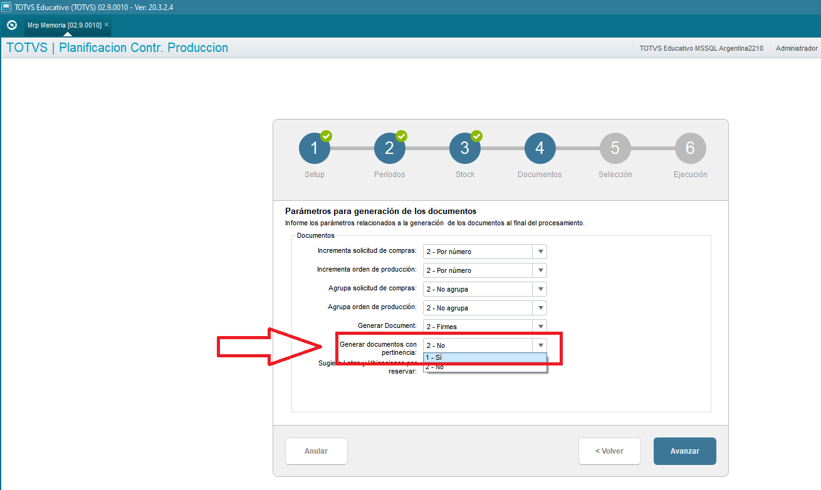Click the TOTVS logo icon beside the tab
Image resolution: width=821 pixels, height=490 pixels.
[x=11, y=25]
